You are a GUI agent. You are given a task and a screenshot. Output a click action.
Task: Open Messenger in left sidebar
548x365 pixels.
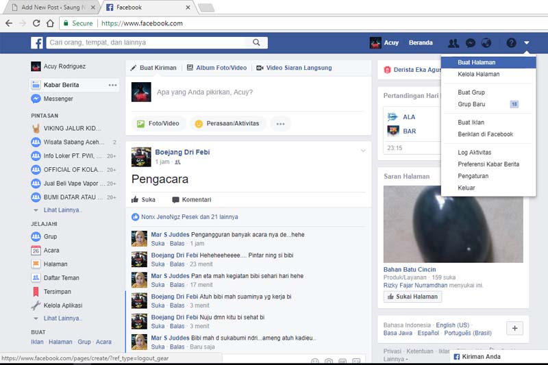coord(58,99)
